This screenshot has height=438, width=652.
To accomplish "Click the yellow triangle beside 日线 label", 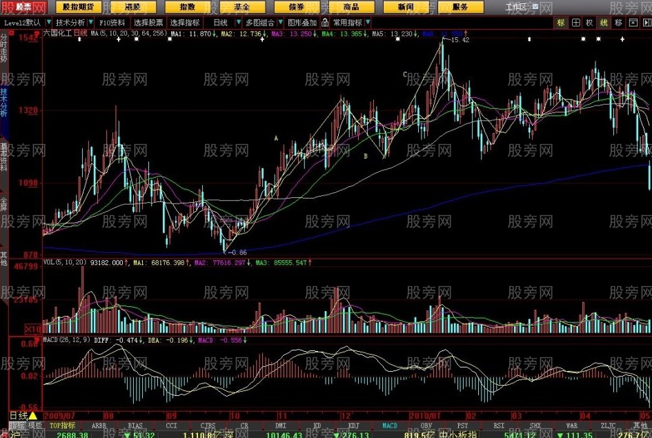I will pyautogui.click(x=32, y=415).
